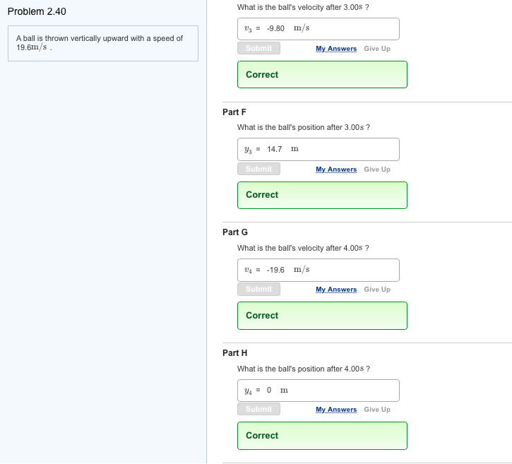512x464 pixels.
Task: Click Give Up in Part F
Action: pos(377,169)
